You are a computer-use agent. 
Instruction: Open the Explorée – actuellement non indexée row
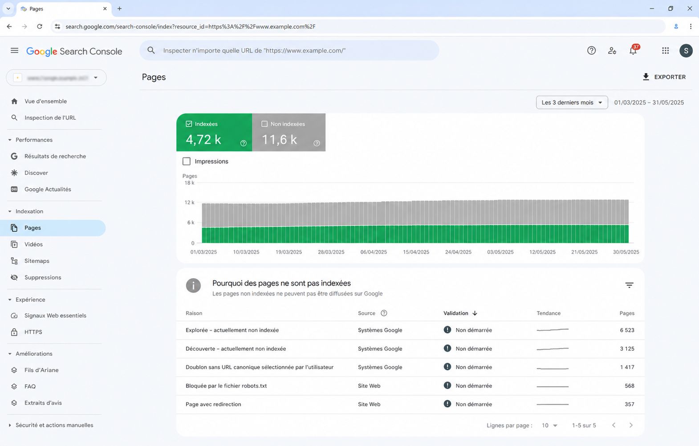point(410,330)
